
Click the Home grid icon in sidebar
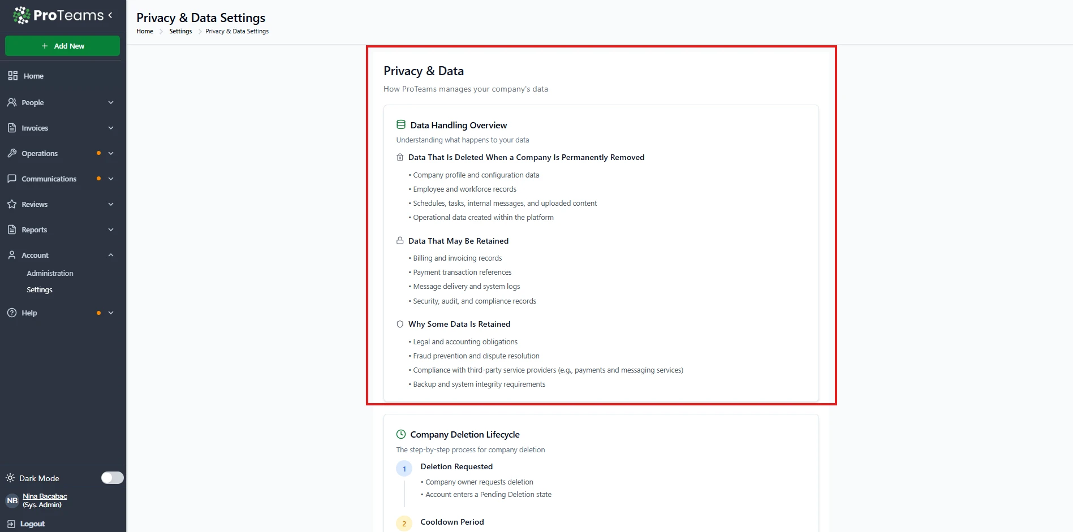pyautogui.click(x=12, y=76)
